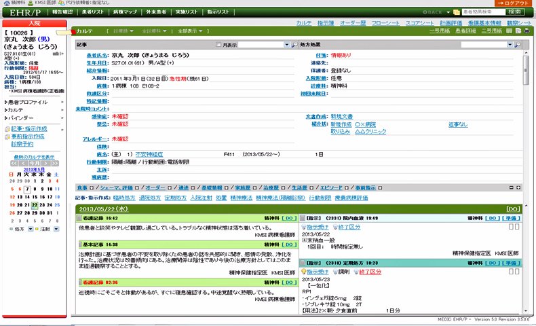Screen dimensions: 536x326
Task: Click the 新規文書 document link
Action: tap(341, 116)
